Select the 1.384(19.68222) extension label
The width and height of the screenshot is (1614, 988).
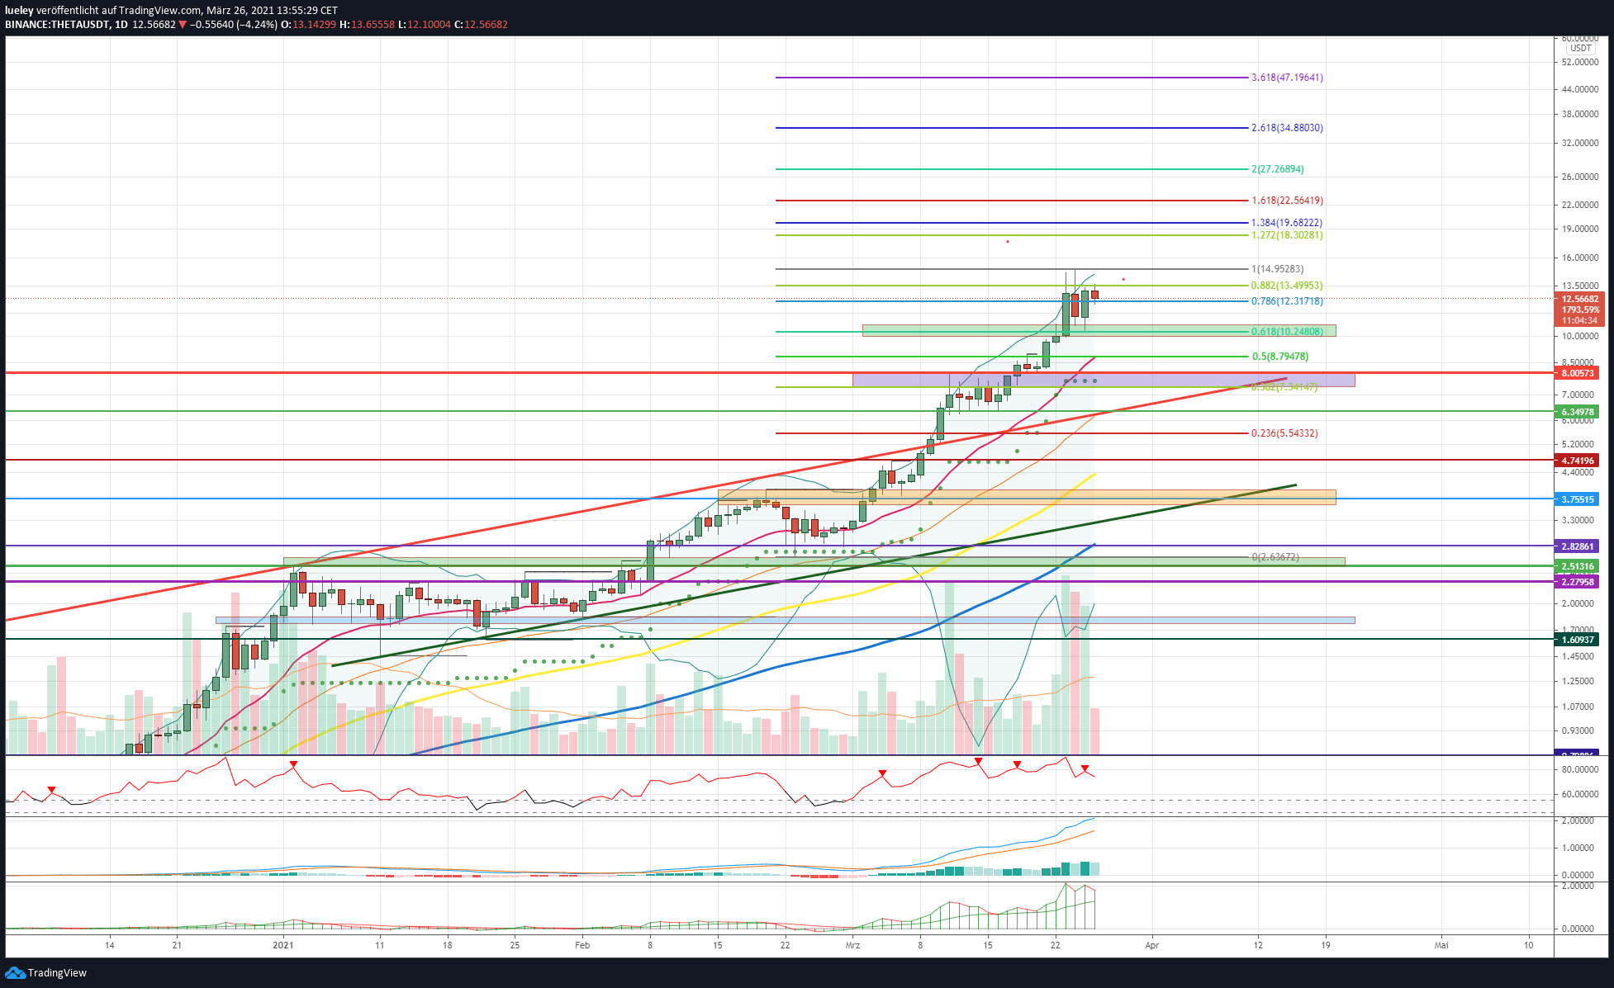click(x=1287, y=223)
